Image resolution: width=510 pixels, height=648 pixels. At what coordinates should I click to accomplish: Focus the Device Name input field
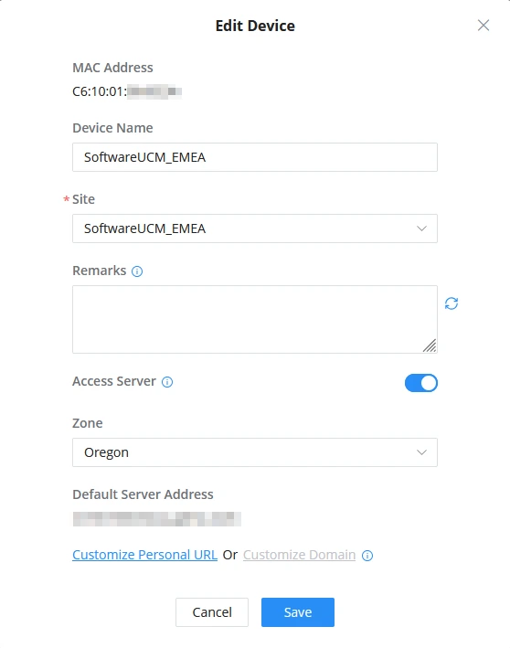255,157
